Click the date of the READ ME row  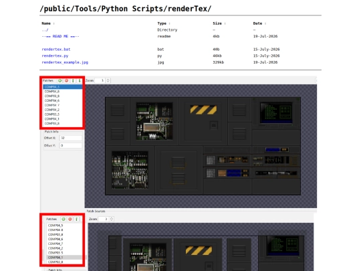265,36
